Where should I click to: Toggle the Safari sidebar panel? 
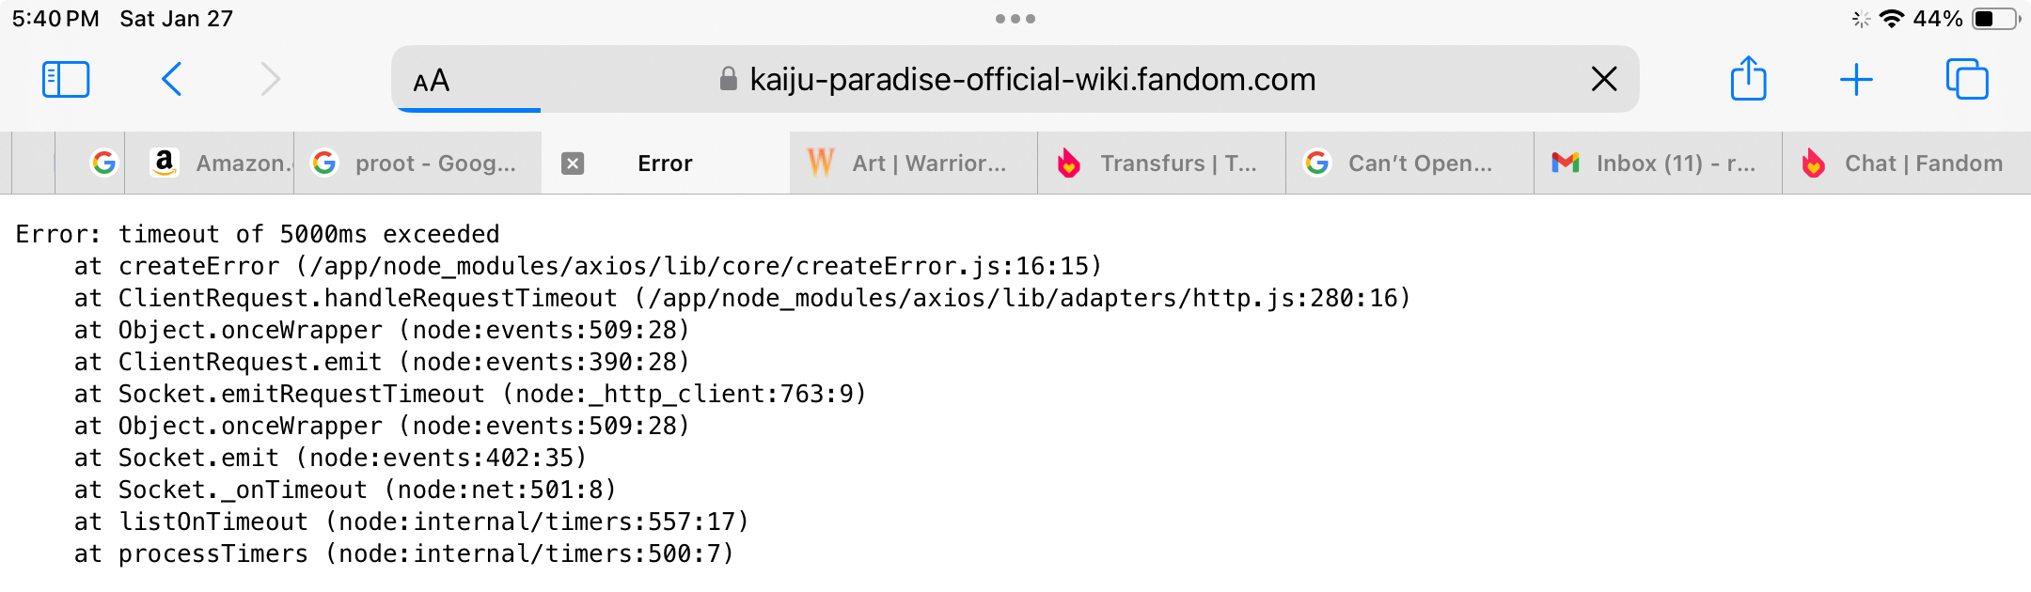66,80
